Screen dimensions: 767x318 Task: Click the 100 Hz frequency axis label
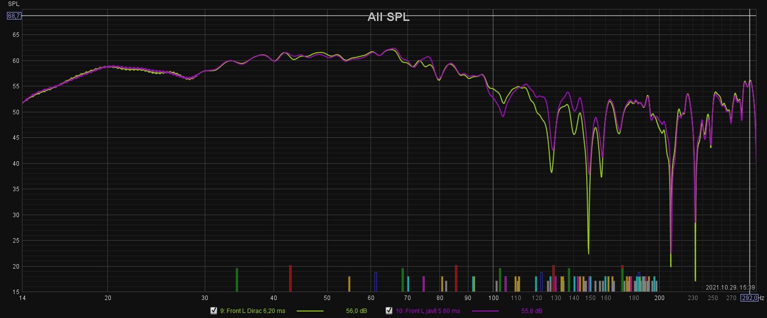(493, 298)
